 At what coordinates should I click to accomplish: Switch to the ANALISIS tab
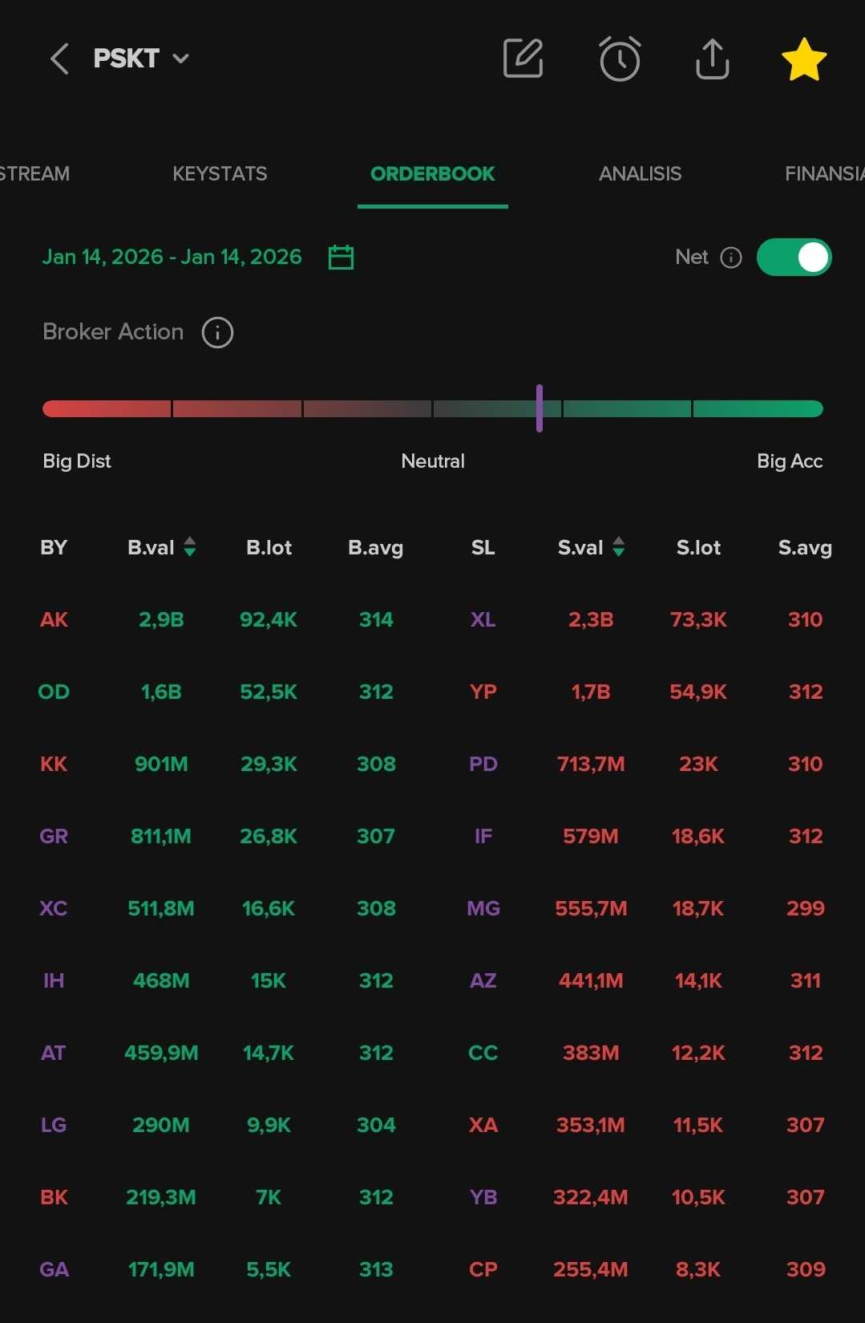pos(640,174)
